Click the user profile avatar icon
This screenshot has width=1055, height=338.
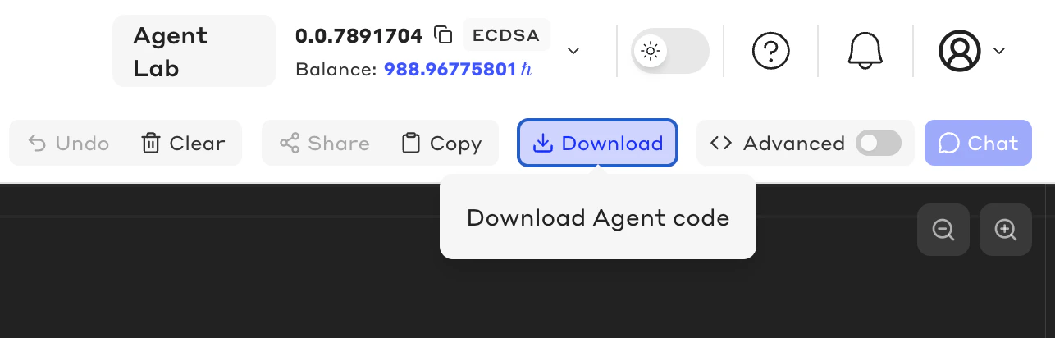(959, 51)
